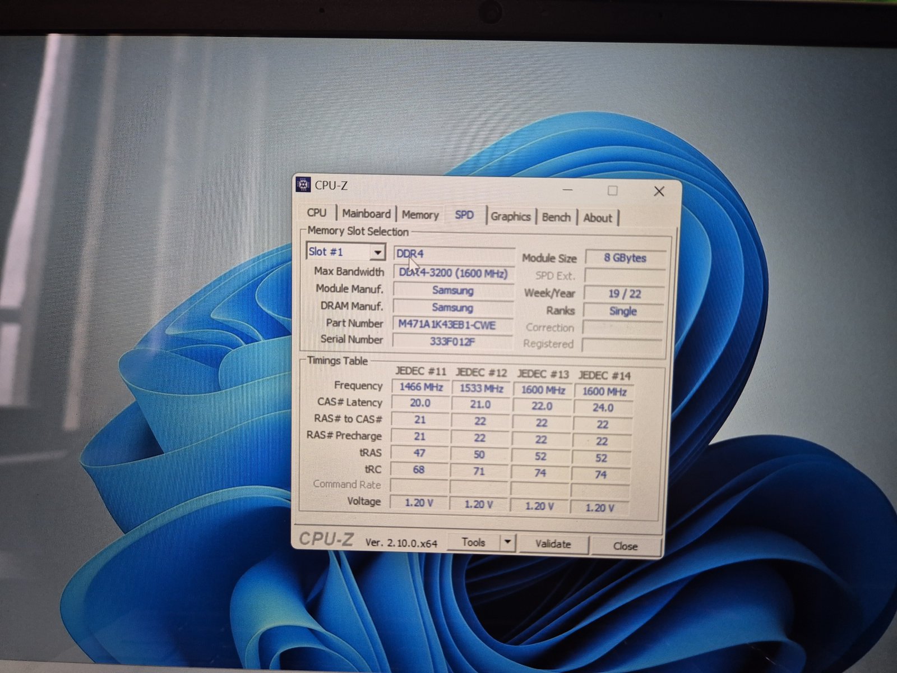Go to the Memory tab
Image resolution: width=897 pixels, height=673 pixels.
420,215
